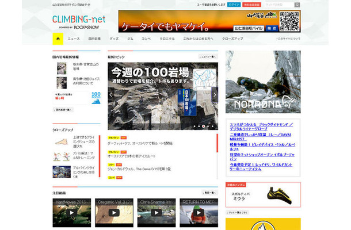
Task: Go to next slide with carousel right arrow
Action: [x=215, y=95]
